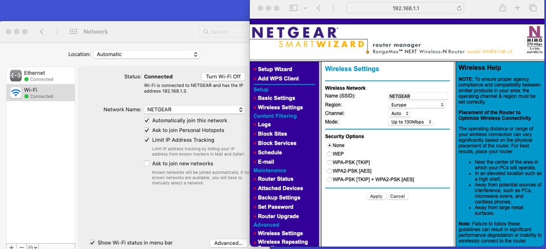Click the Apply button
Viewport: 546px width, 249px height.
click(x=376, y=196)
